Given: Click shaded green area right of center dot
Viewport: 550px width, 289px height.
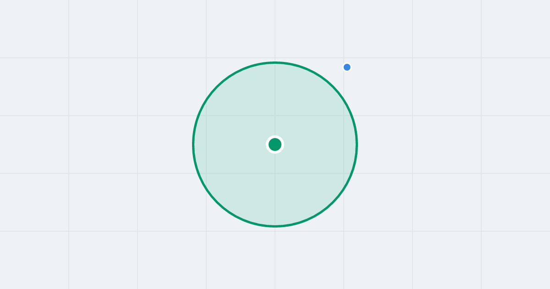Looking at the screenshot, I should coord(321,144).
